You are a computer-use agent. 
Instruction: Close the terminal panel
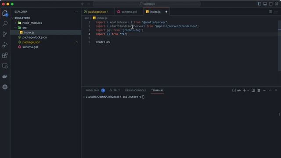coord(276,90)
